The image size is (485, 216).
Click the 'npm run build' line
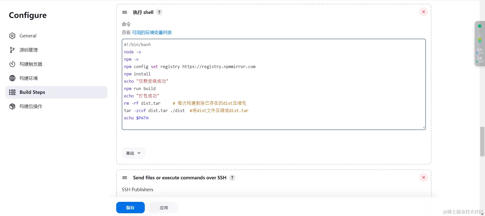tap(140, 89)
